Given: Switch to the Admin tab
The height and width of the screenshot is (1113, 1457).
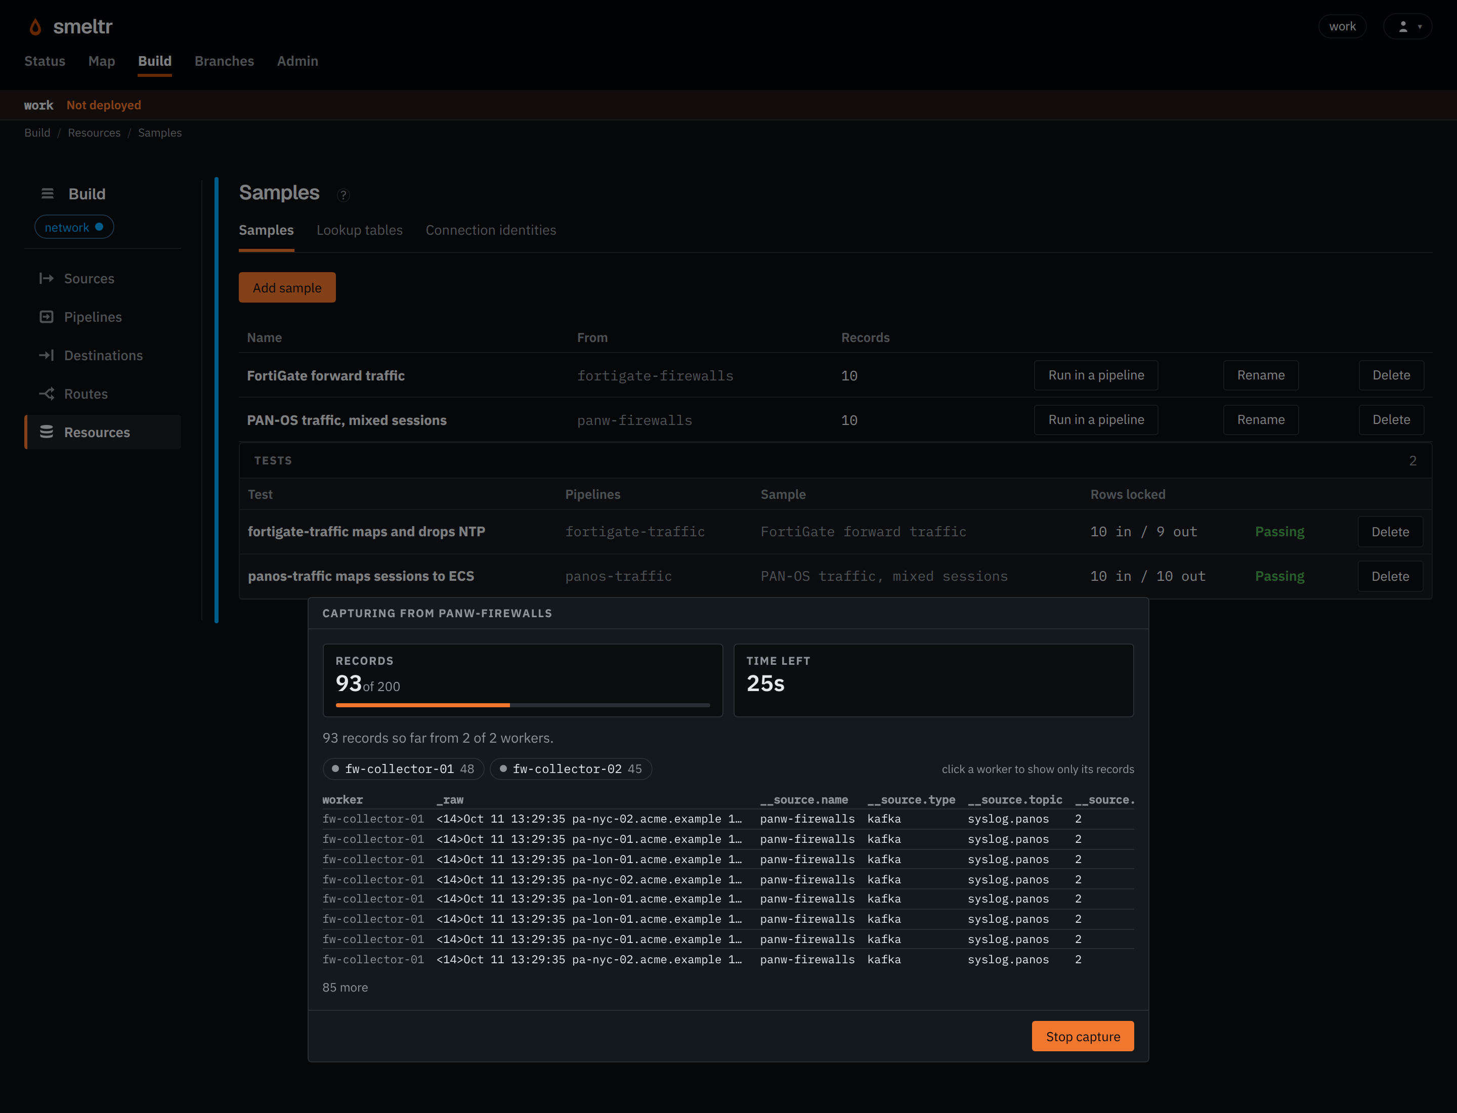Looking at the screenshot, I should pyautogui.click(x=297, y=61).
